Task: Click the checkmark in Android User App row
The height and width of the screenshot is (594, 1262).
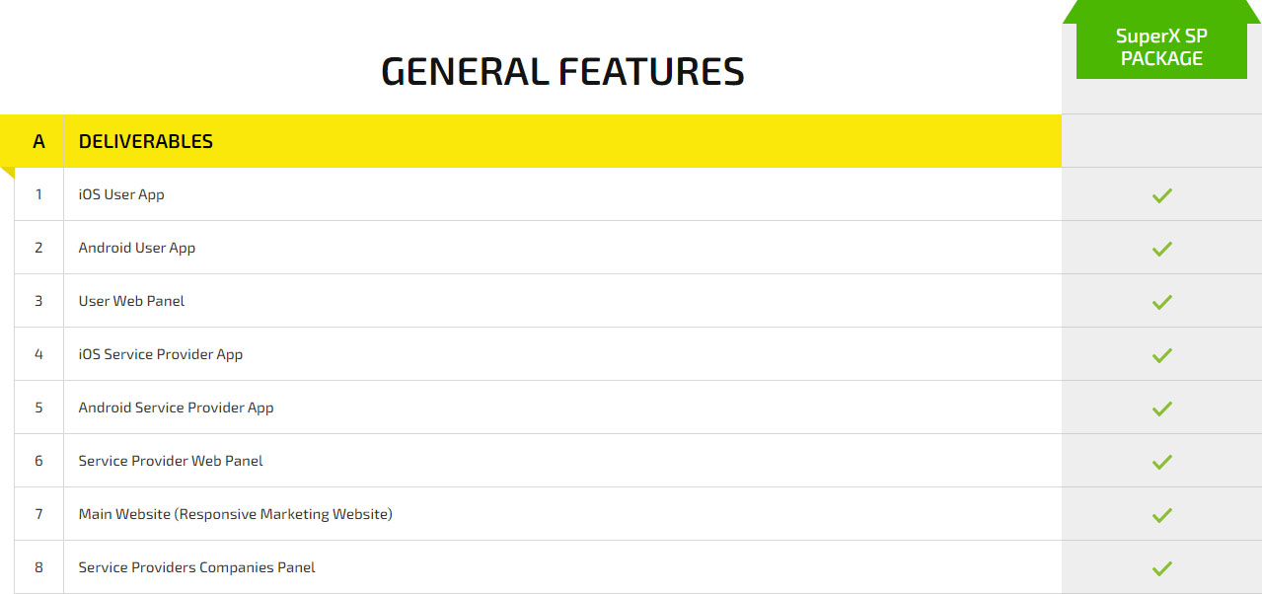Action: pyautogui.click(x=1161, y=249)
